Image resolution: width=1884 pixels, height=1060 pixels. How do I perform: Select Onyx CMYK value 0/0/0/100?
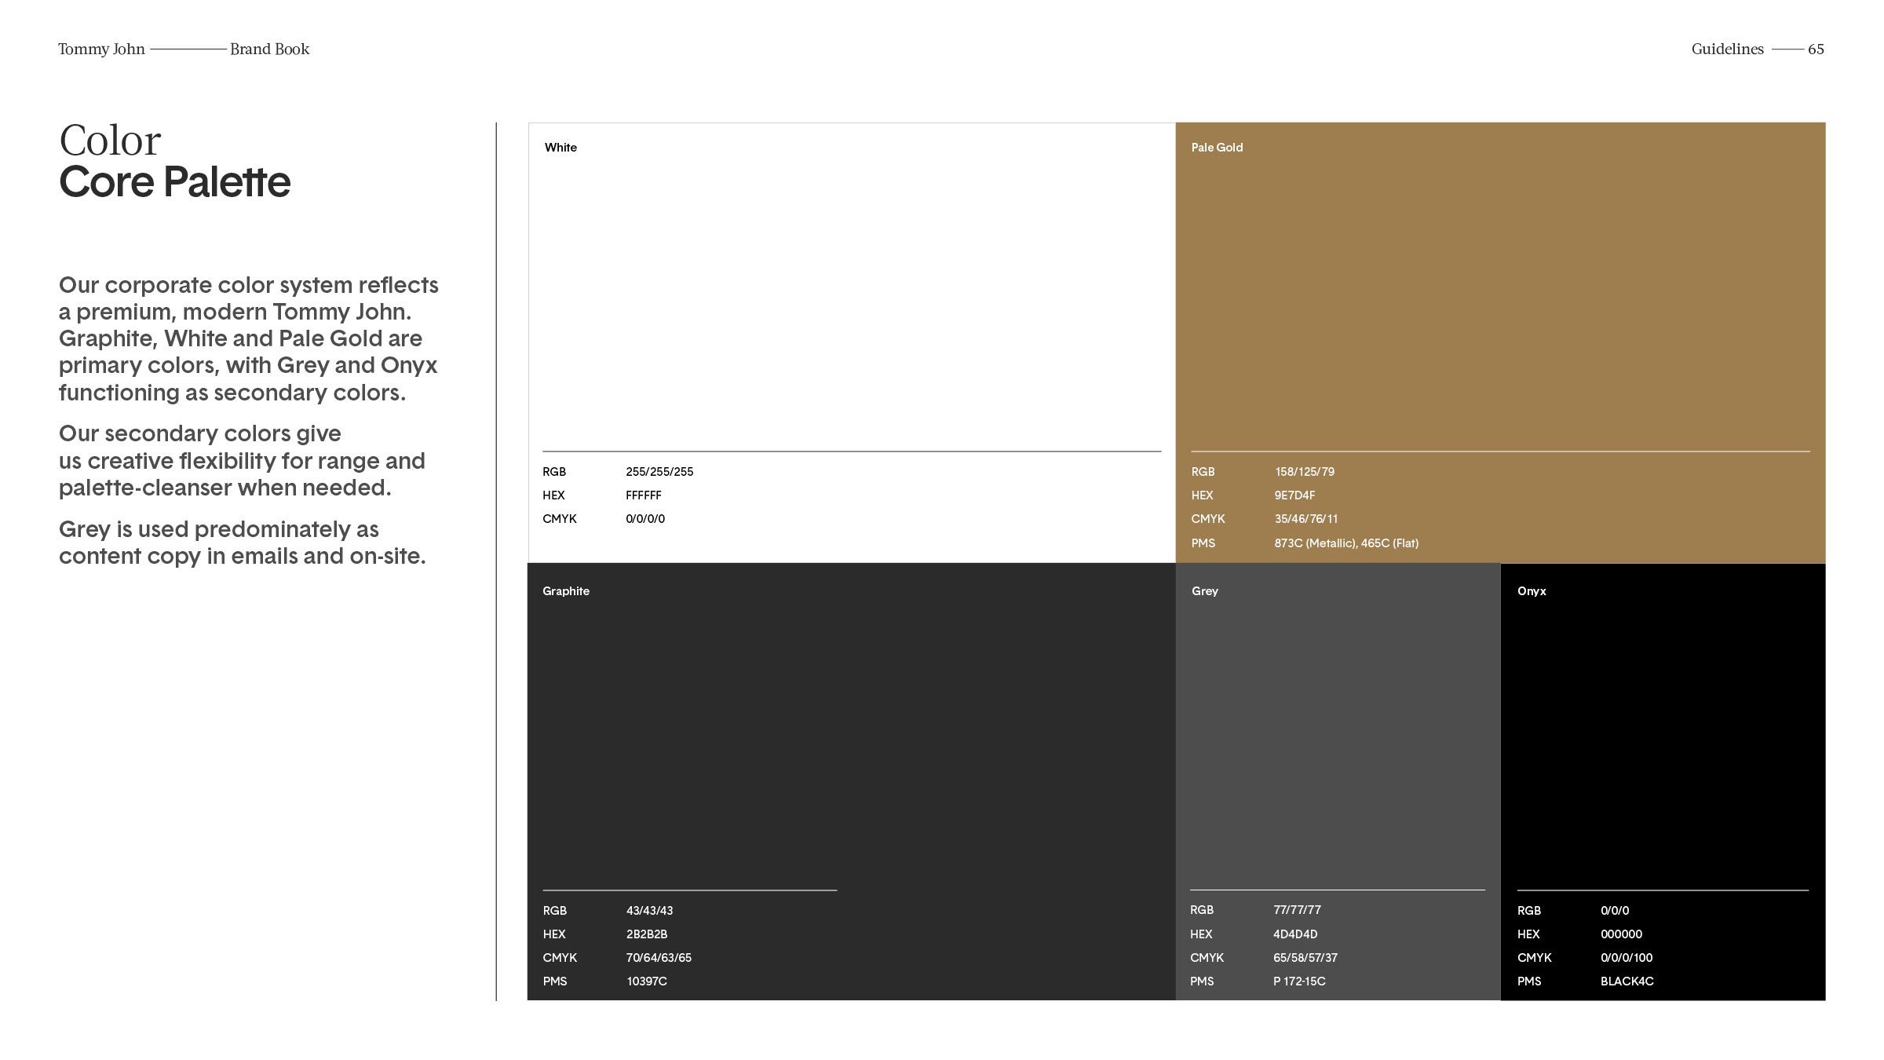coord(1627,958)
